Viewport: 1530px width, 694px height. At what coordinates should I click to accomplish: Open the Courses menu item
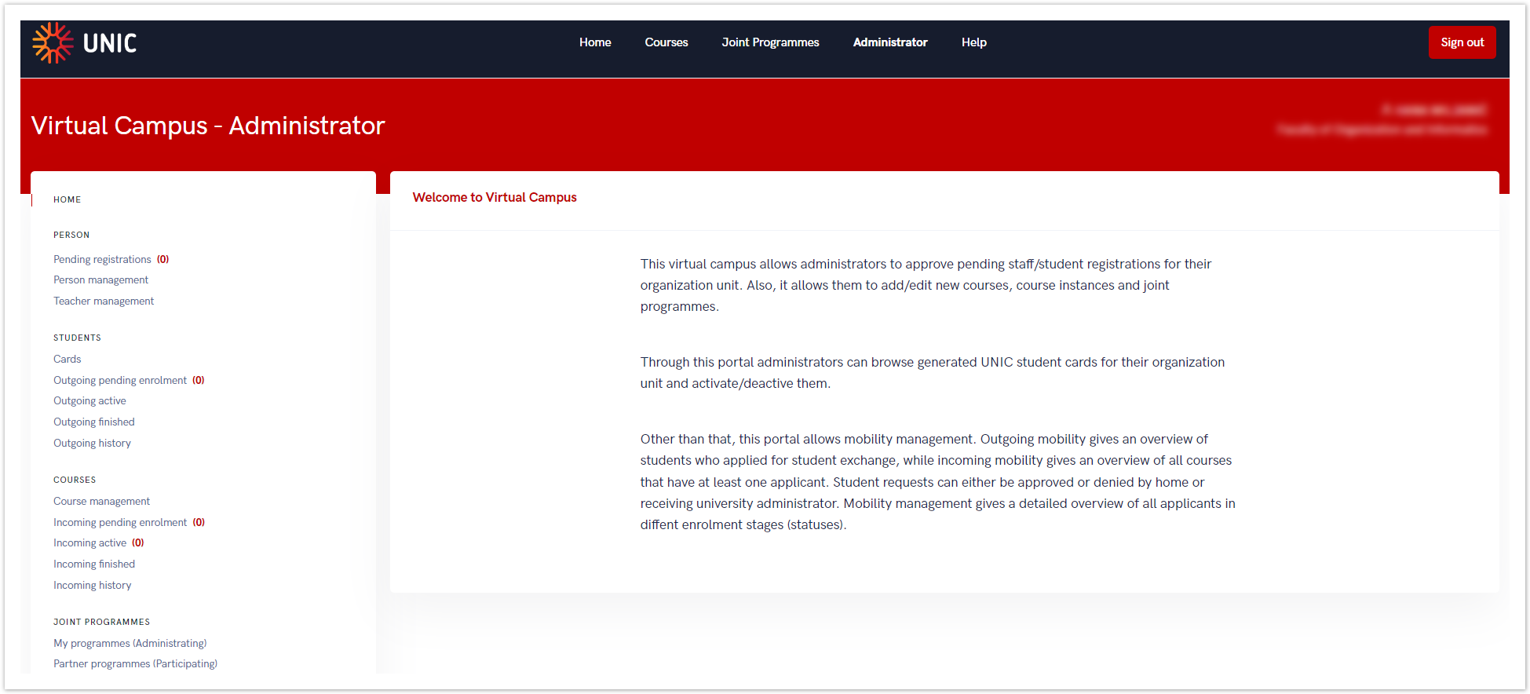click(x=666, y=42)
